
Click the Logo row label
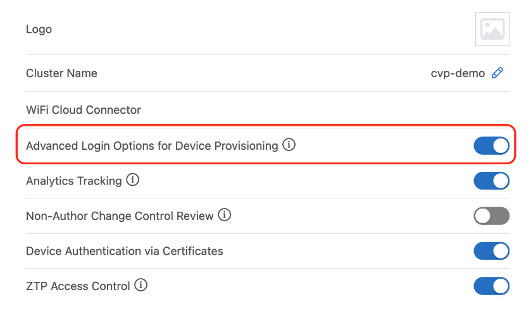tap(39, 29)
